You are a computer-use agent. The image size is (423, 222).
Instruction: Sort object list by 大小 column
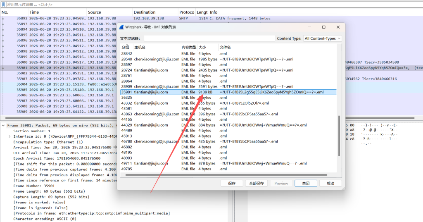pyautogui.click(x=208, y=47)
